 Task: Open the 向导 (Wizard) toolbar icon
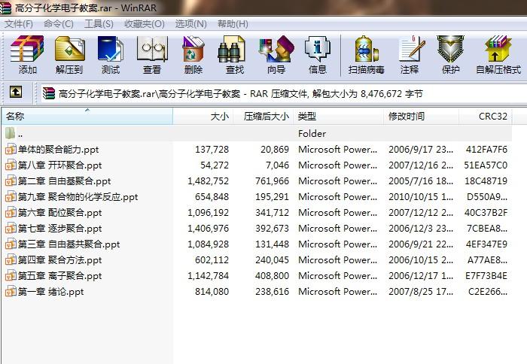[276, 49]
